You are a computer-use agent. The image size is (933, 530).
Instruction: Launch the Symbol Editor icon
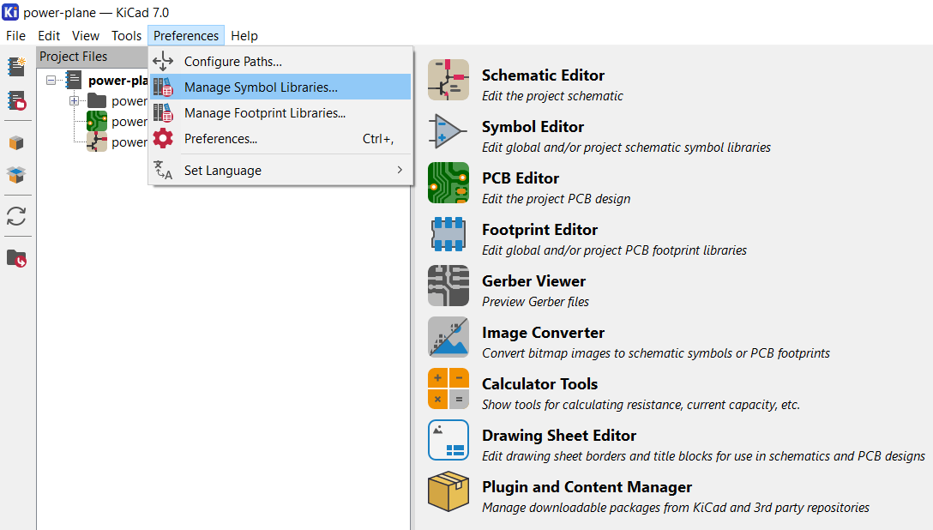point(448,131)
